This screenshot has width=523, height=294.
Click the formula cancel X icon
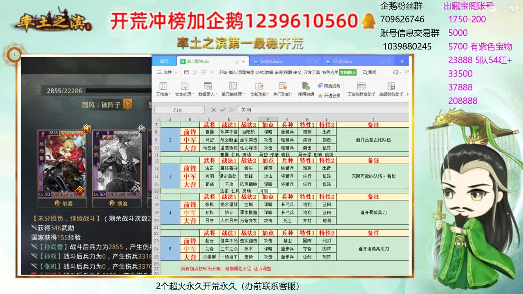coord(213,110)
